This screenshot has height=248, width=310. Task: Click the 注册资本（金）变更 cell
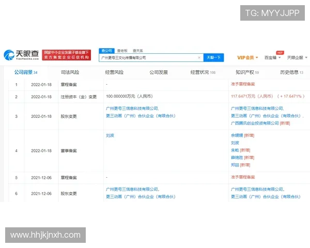point(79,97)
